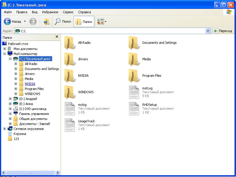The width and height of the screenshot is (236, 177).
Task: Open the Сервис menu
Action: 68,12
